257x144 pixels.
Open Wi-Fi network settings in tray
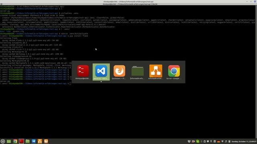(x=222, y=141)
